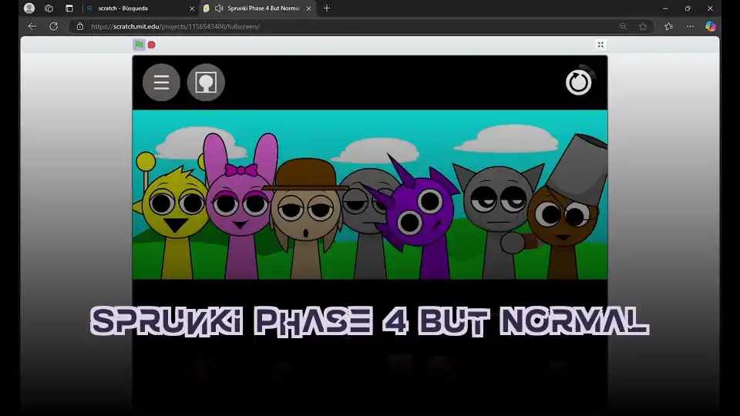
Task: Click the red stop button
Action: tap(152, 45)
